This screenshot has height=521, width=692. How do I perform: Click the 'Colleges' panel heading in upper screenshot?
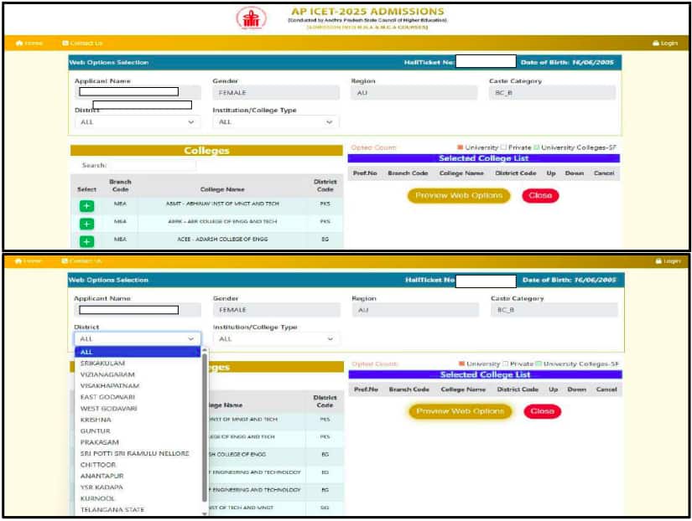pyautogui.click(x=206, y=150)
